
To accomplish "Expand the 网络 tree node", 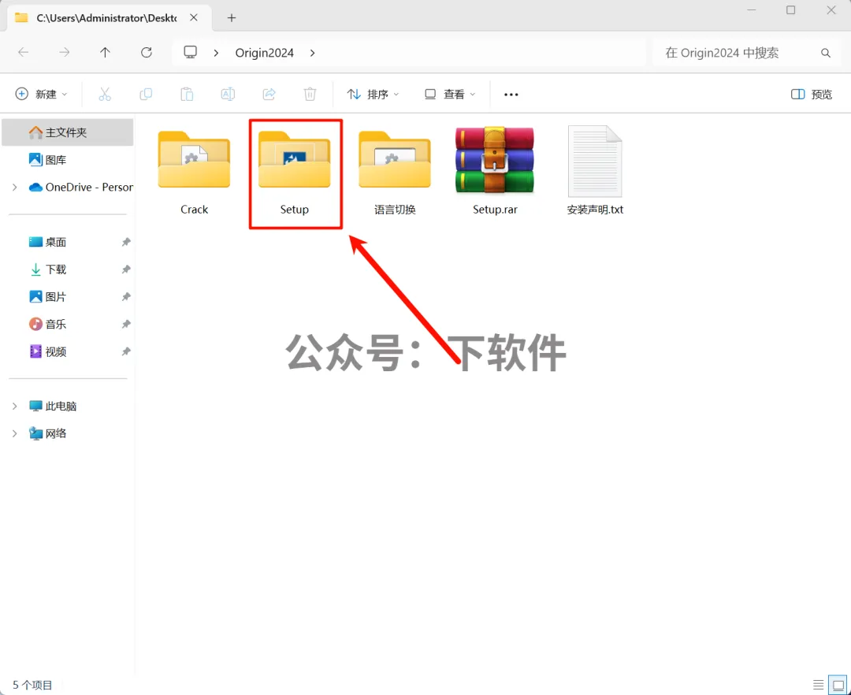I will pos(15,433).
